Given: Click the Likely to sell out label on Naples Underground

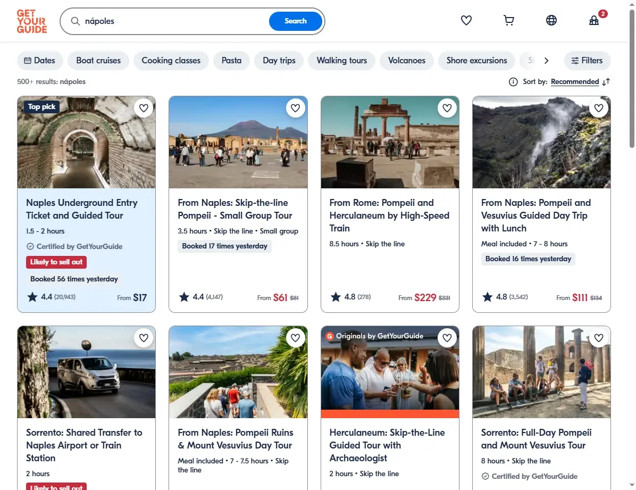Looking at the screenshot, I should pyautogui.click(x=56, y=262).
